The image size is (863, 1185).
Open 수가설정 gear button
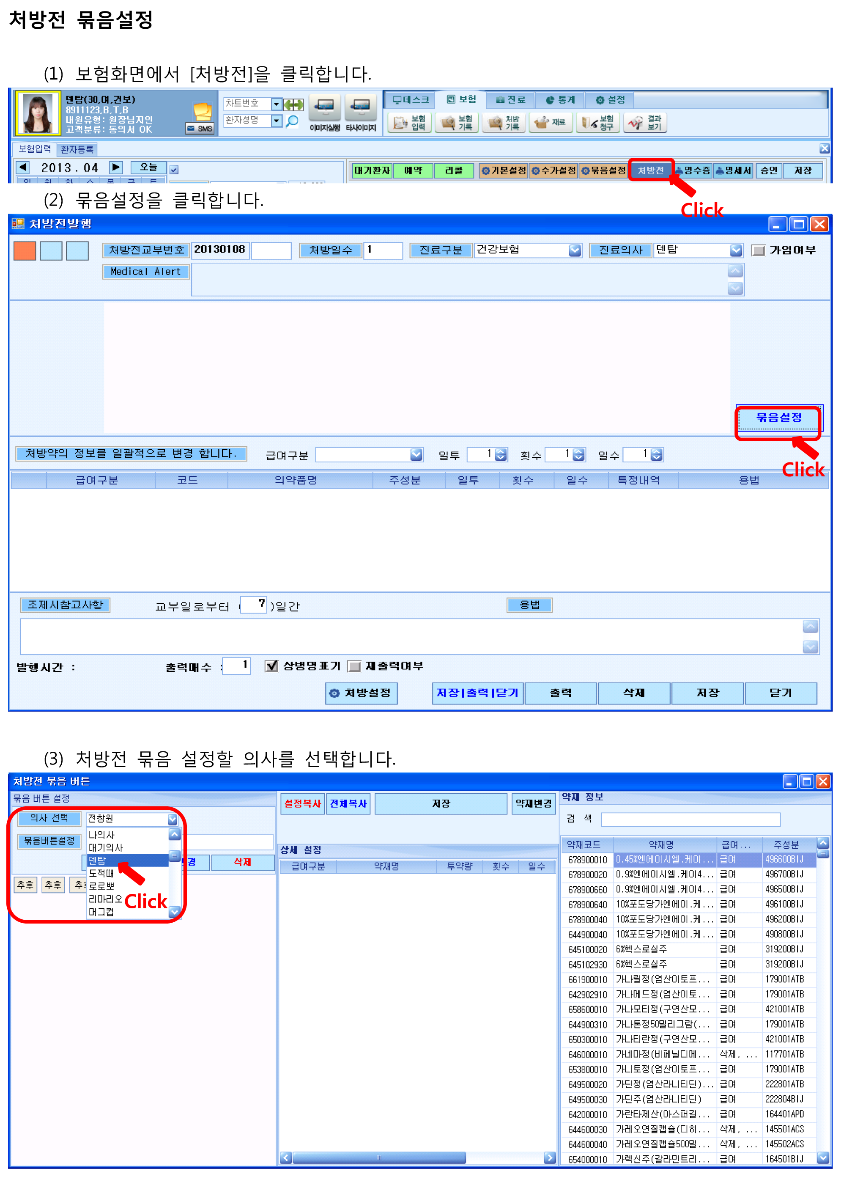click(x=554, y=170)
